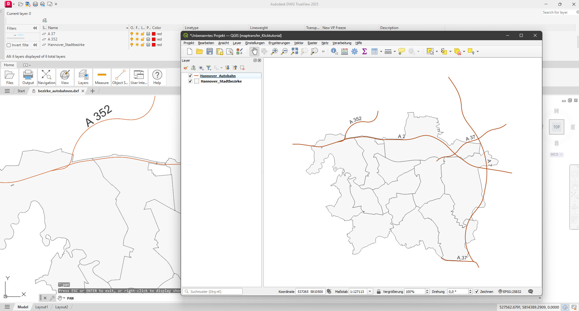Screen dimensions: 579x311
Task: Toggle the Invert filter checkbox
Action: pyautogui.click(x=9, y=45)
